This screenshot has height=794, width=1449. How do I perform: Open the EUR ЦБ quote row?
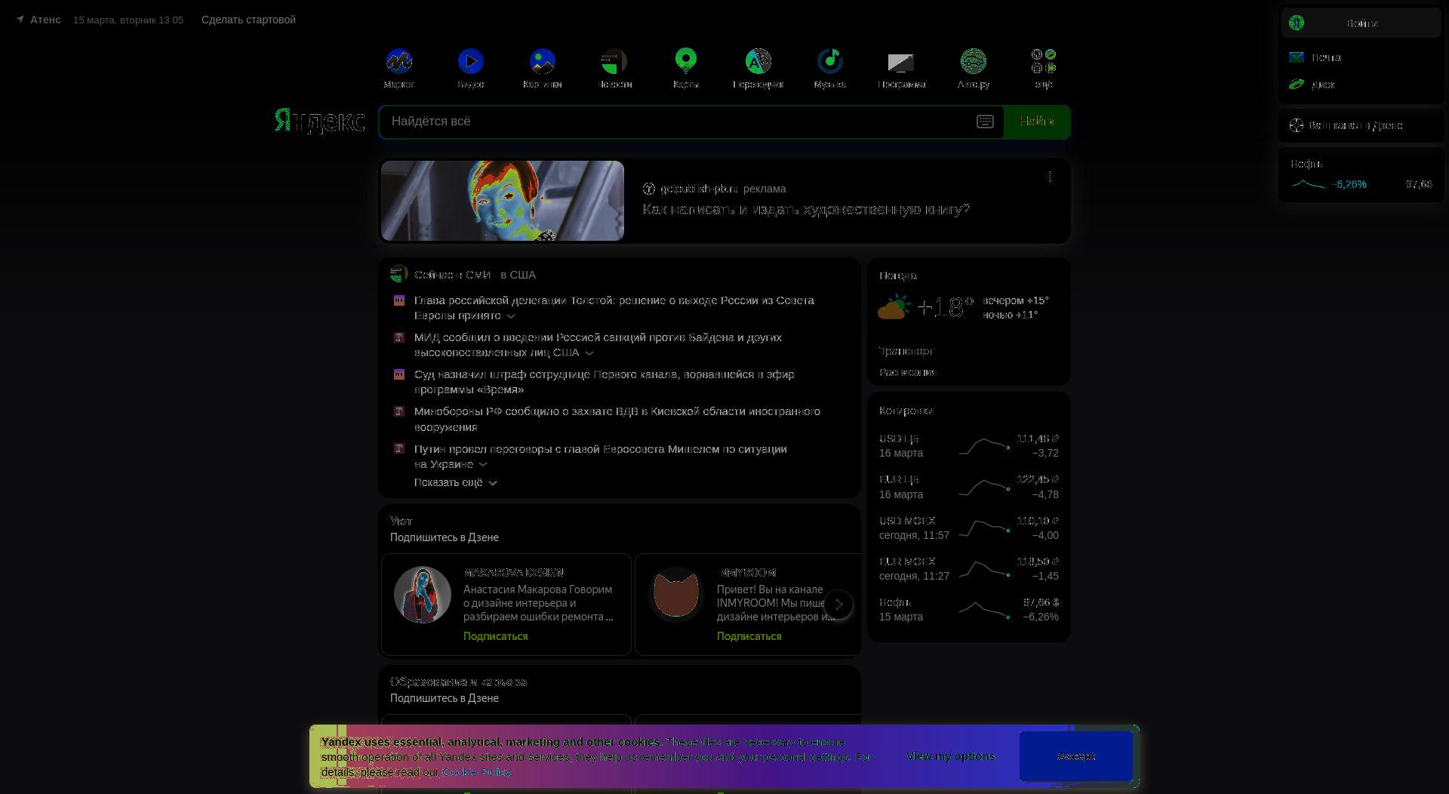969,487
